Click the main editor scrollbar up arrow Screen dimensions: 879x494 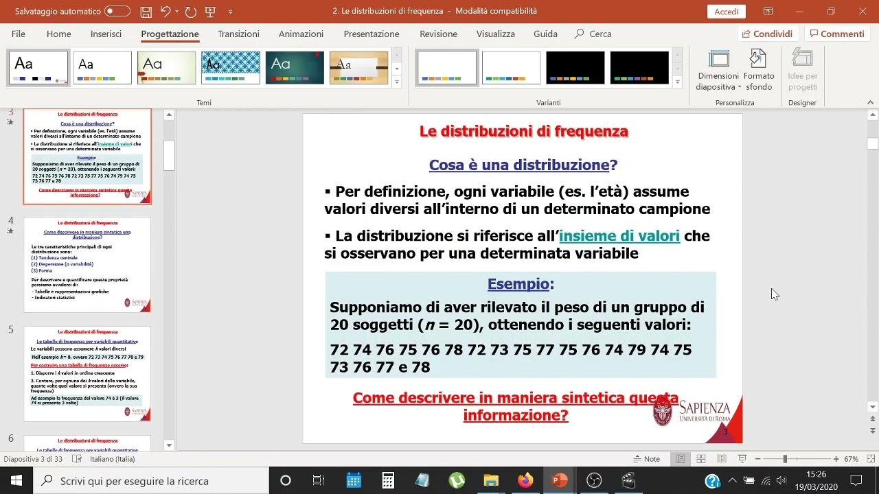(873, 115)
